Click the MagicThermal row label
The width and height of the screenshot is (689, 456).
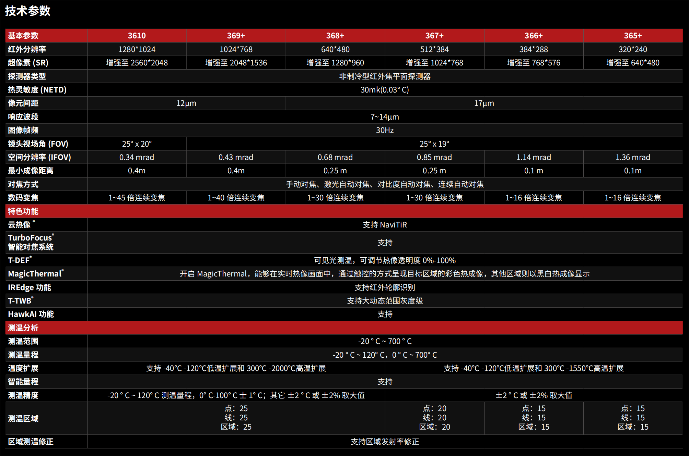[35, 274]
